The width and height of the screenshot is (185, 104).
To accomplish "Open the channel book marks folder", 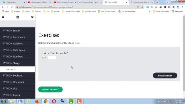I will tap(71, 12).
